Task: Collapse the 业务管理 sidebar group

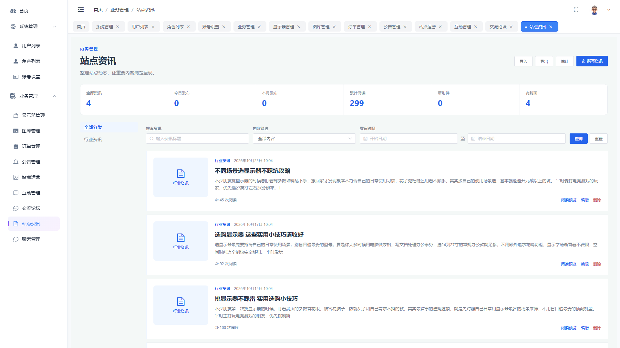Action: pyautogui.click(x=34, y=96)
